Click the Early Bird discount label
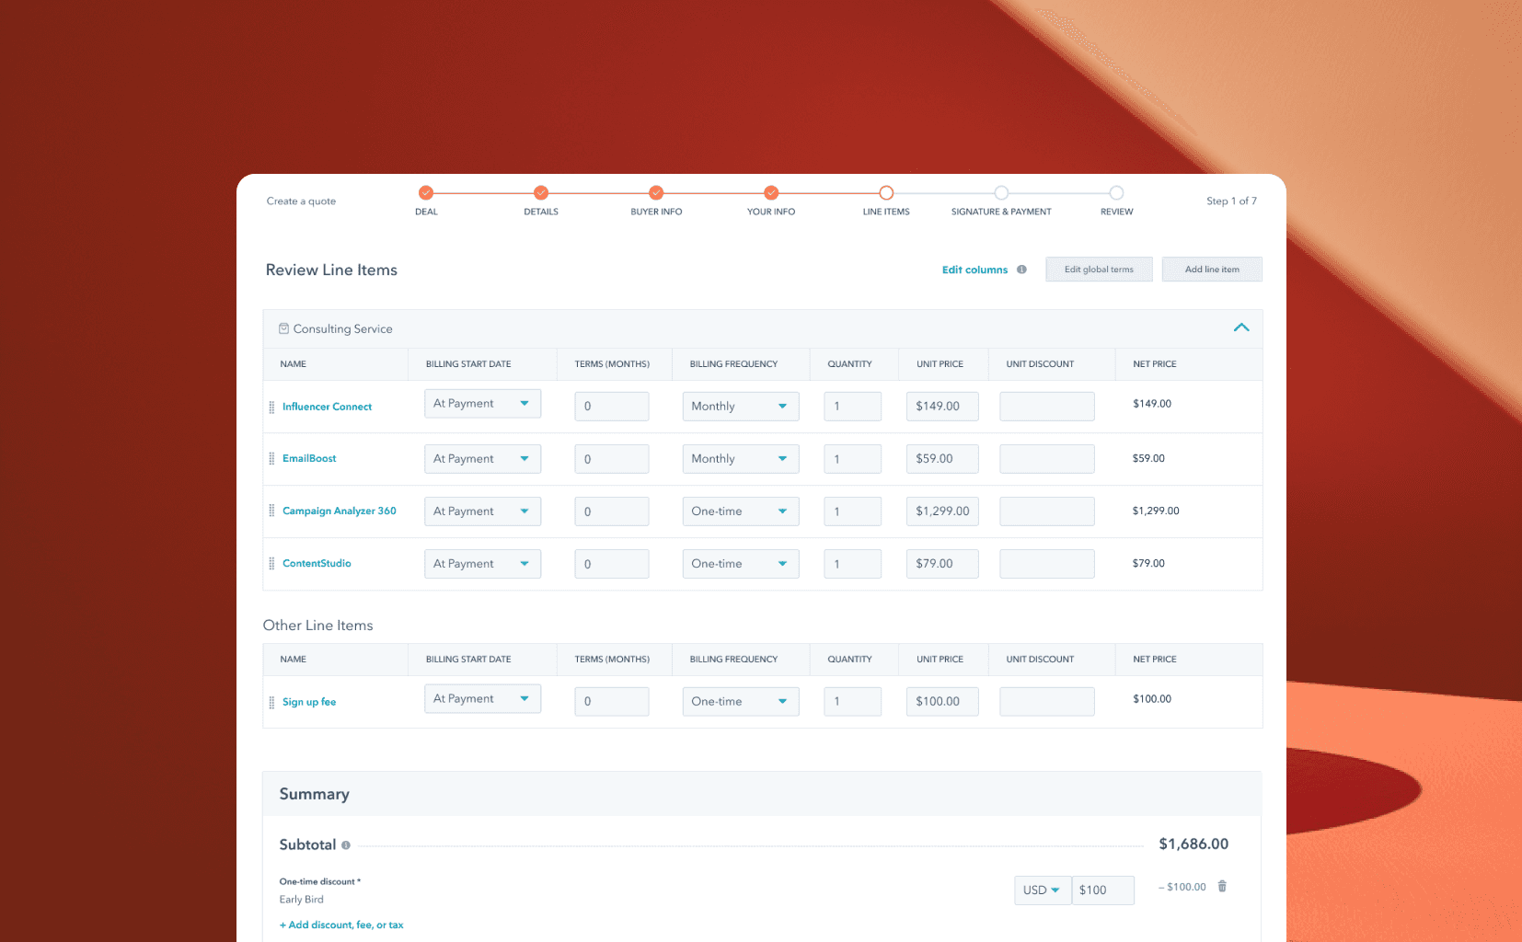Screen dimensions: 1522x942 tap(302, 900)
